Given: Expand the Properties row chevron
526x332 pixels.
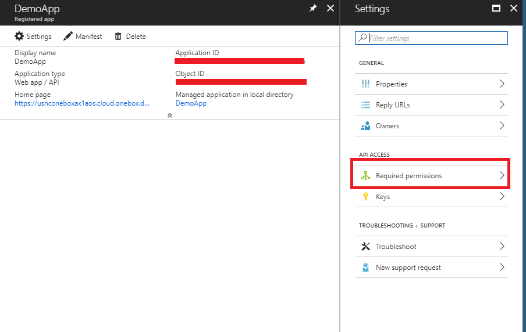Looking at the screenshot, I should click(x=502, y=84).
